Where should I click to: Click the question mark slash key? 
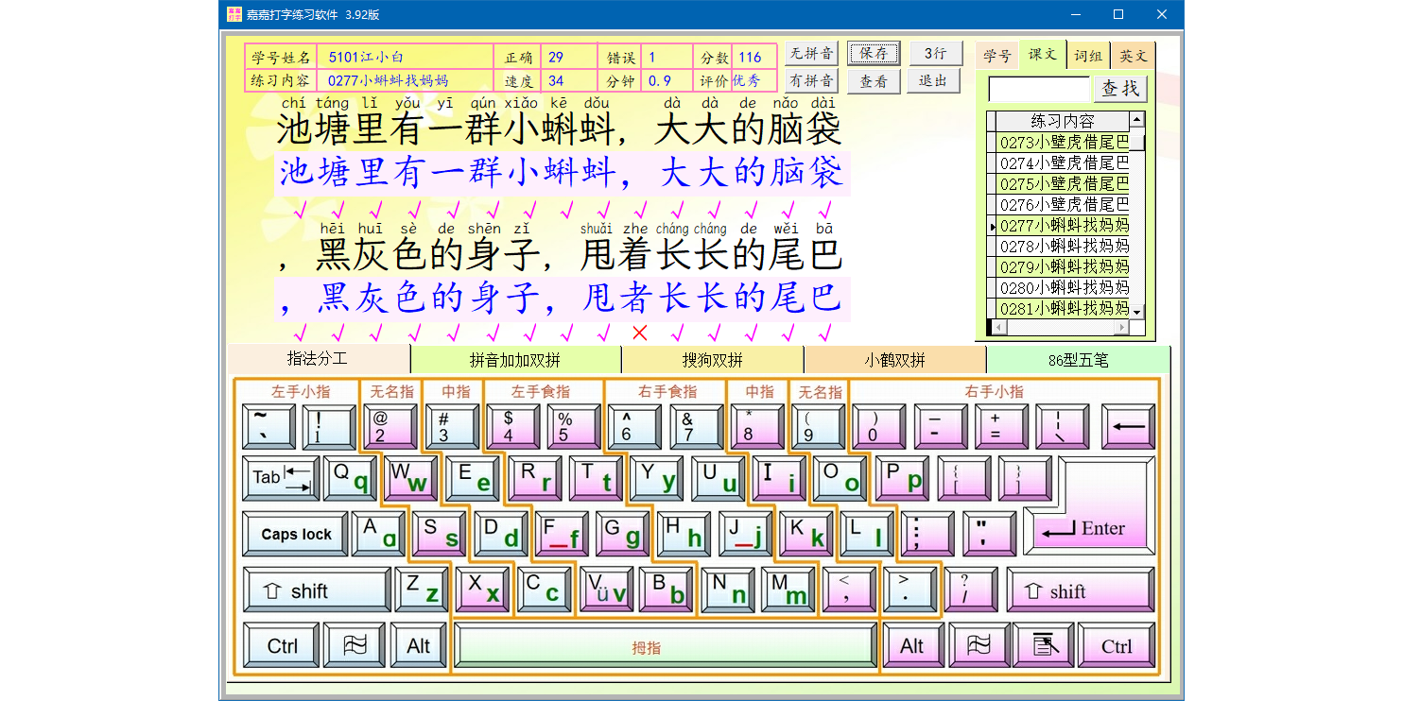point(971,590)
